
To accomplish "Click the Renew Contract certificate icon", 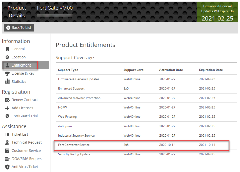I will pyautogui.click(x=7, y=100).
